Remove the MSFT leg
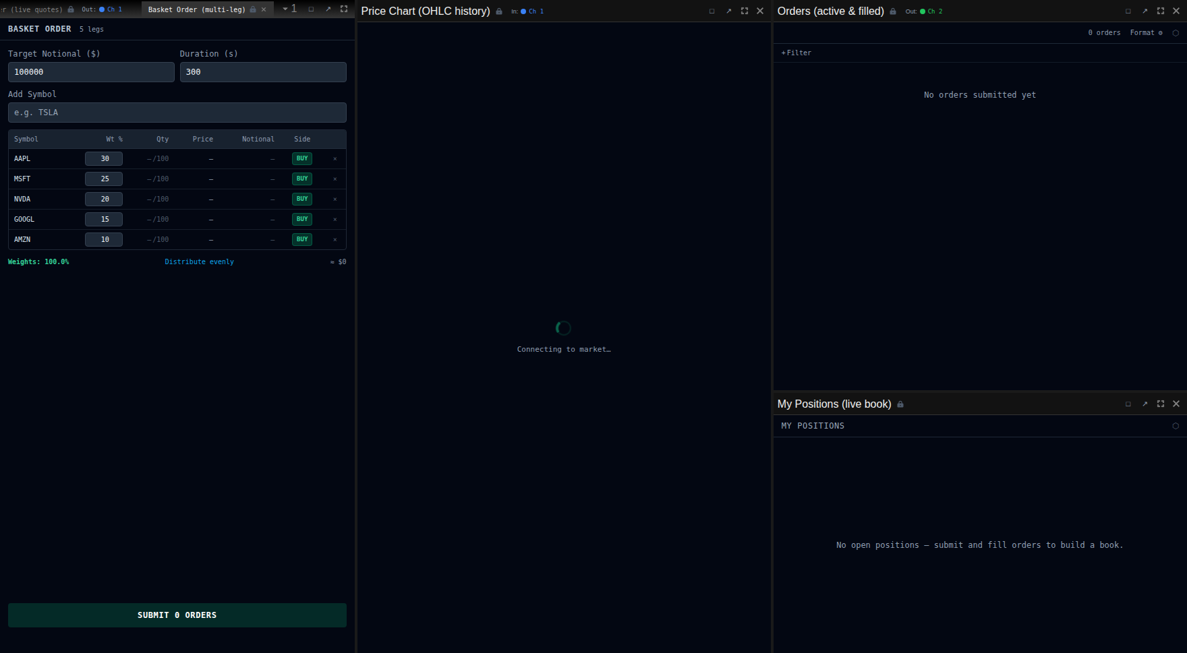Viewport: 1187px width, 653px height. point(335,179)
